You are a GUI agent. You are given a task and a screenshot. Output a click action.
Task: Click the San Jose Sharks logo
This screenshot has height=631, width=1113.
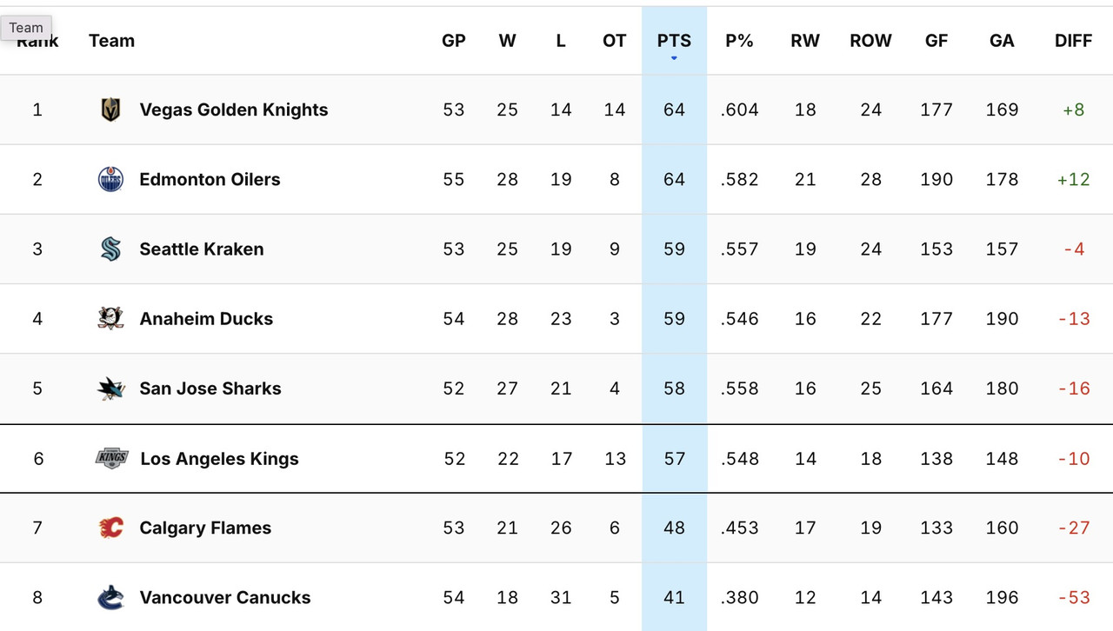pos(111,389)
